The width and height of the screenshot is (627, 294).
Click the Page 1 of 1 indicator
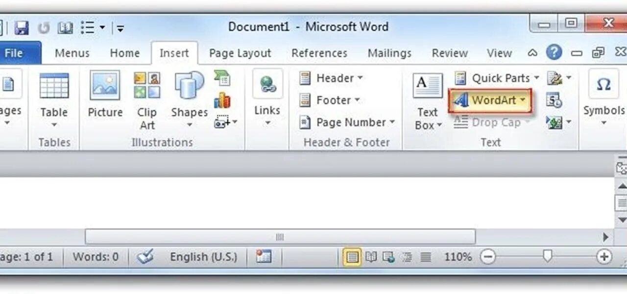click(26, 257)
